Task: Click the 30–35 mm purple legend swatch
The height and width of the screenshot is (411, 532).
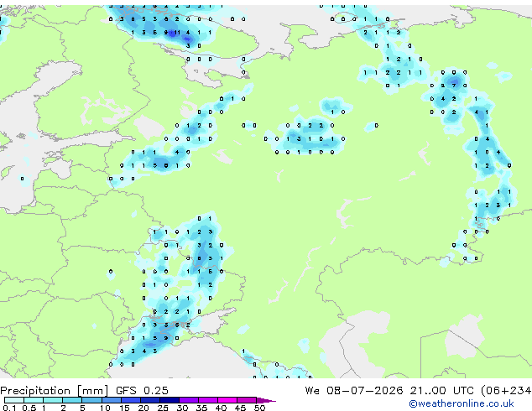Action: (189, 400)
